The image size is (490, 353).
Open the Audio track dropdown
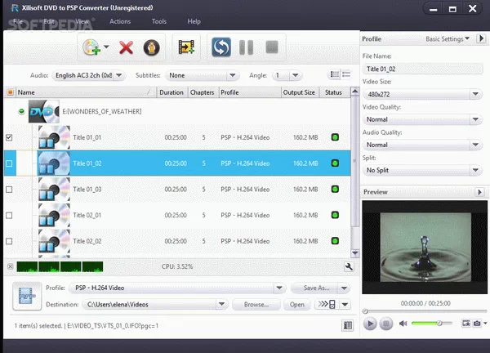click(89, 75)
